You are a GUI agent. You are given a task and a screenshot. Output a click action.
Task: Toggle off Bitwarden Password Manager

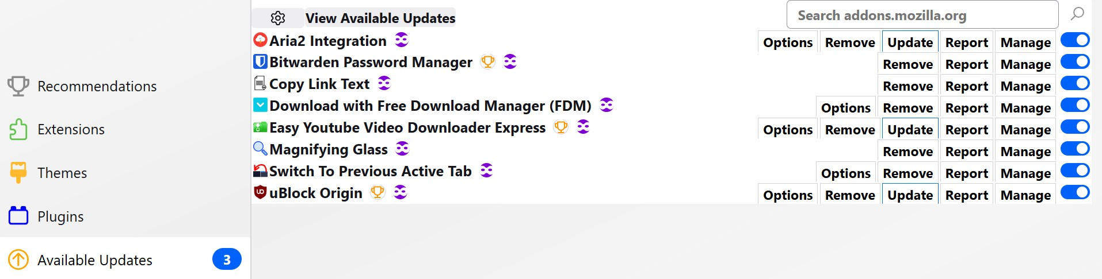coord(1074,61)
